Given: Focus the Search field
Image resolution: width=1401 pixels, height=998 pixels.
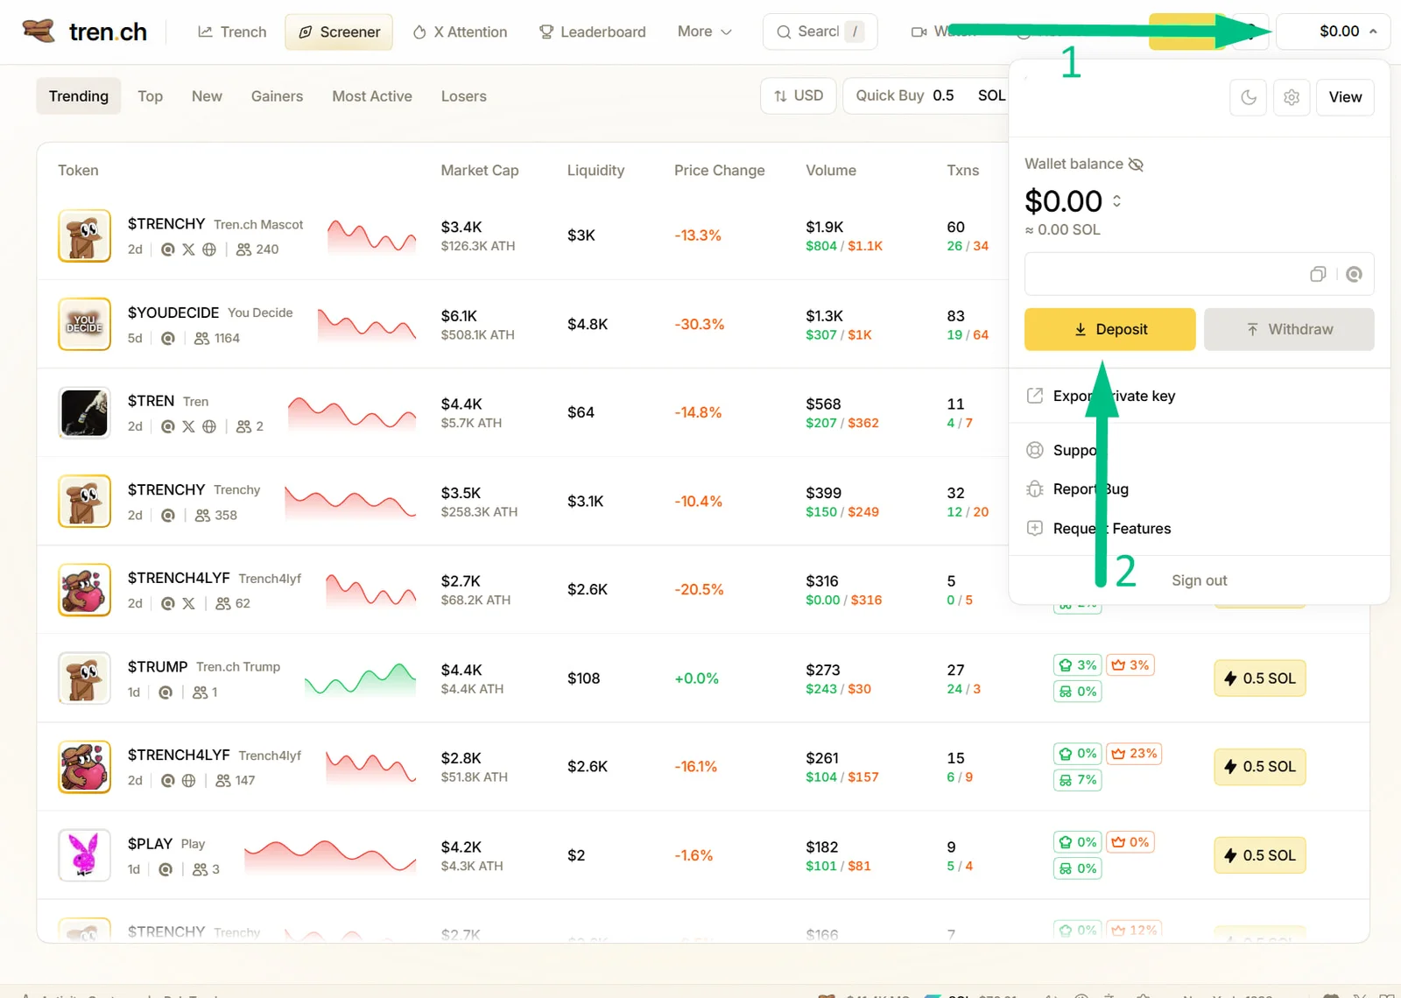Looking at the screenshot, I should pos(820,32).
